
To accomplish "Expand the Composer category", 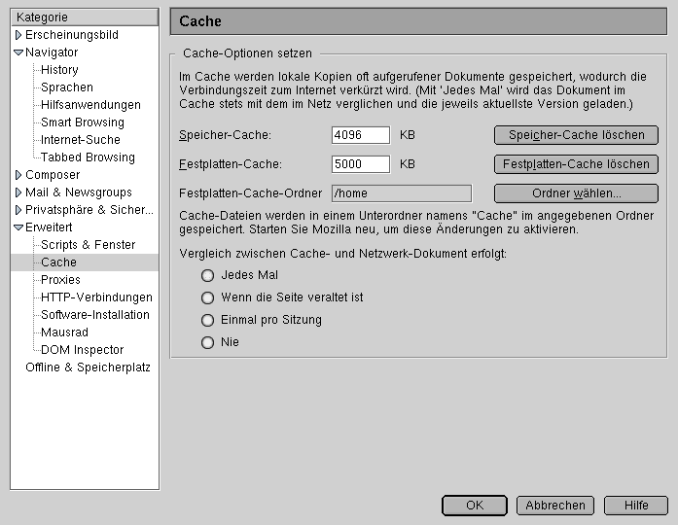I will pyautogui.click(x=18, y=175).
